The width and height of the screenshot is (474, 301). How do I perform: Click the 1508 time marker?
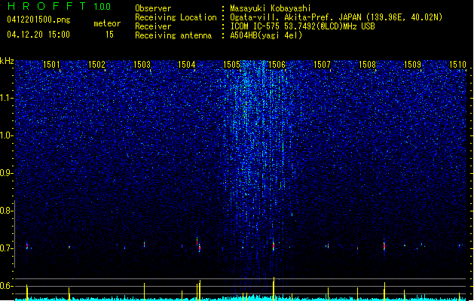coord(367,65)
